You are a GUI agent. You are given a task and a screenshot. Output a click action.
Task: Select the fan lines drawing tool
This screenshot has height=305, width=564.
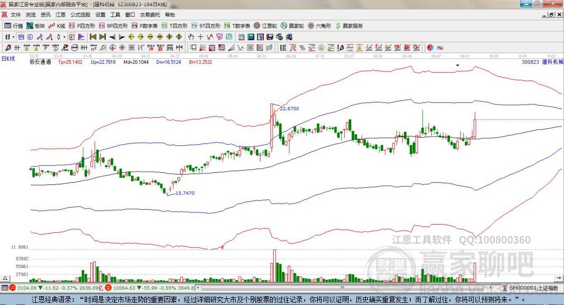pos(203,48)
